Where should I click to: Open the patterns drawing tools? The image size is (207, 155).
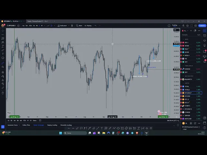[3, 42]
